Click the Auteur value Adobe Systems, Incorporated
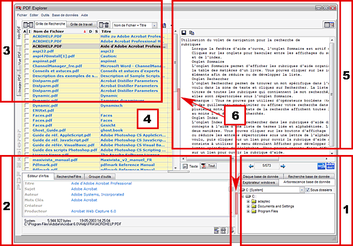This screenshot has width=353, height=246. pos(98,195)
